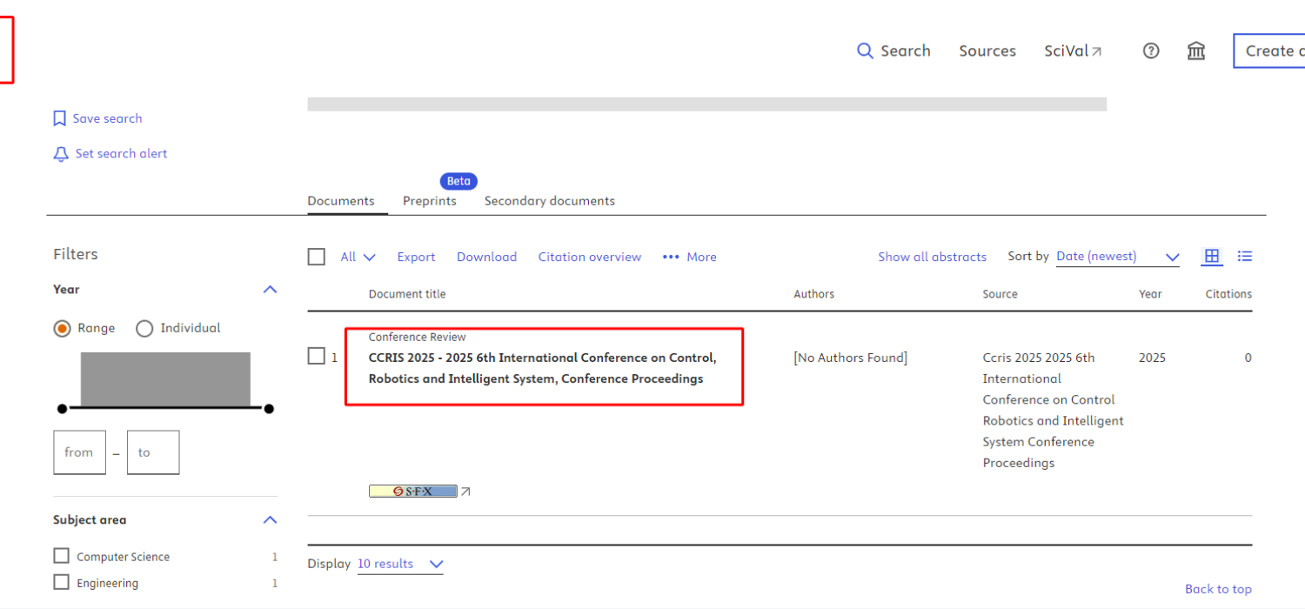
Task: Click Show all abstracts
Action: [932, 257]
